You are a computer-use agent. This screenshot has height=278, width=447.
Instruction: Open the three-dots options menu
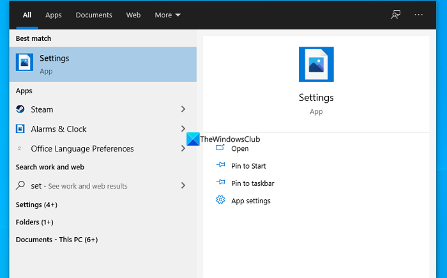tap(419, 15)
